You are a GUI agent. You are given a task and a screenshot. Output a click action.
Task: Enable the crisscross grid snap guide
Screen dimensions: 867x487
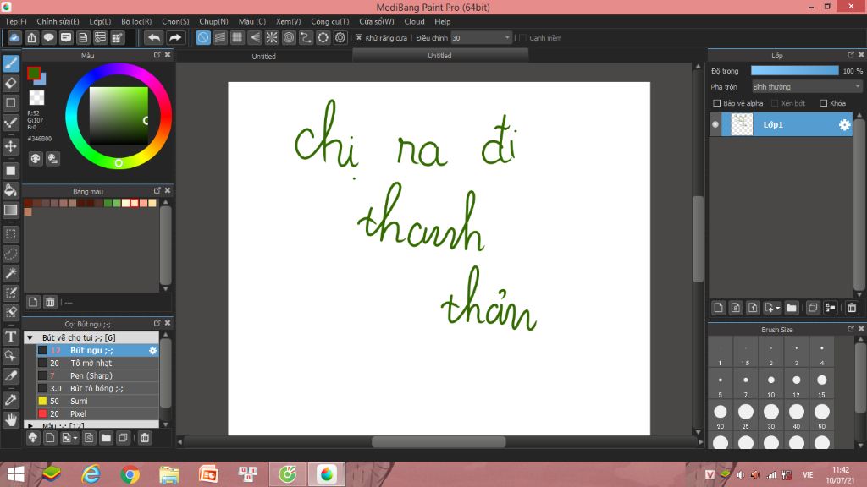click(x=237, y=37)
